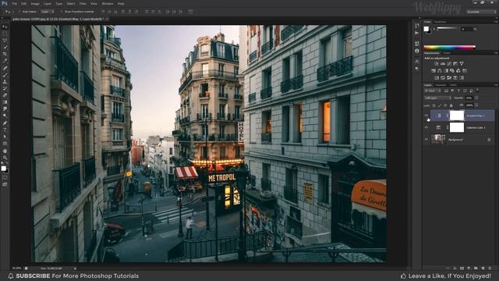Select the Hand tool
499x281 pixels.
tap(5, 151)
